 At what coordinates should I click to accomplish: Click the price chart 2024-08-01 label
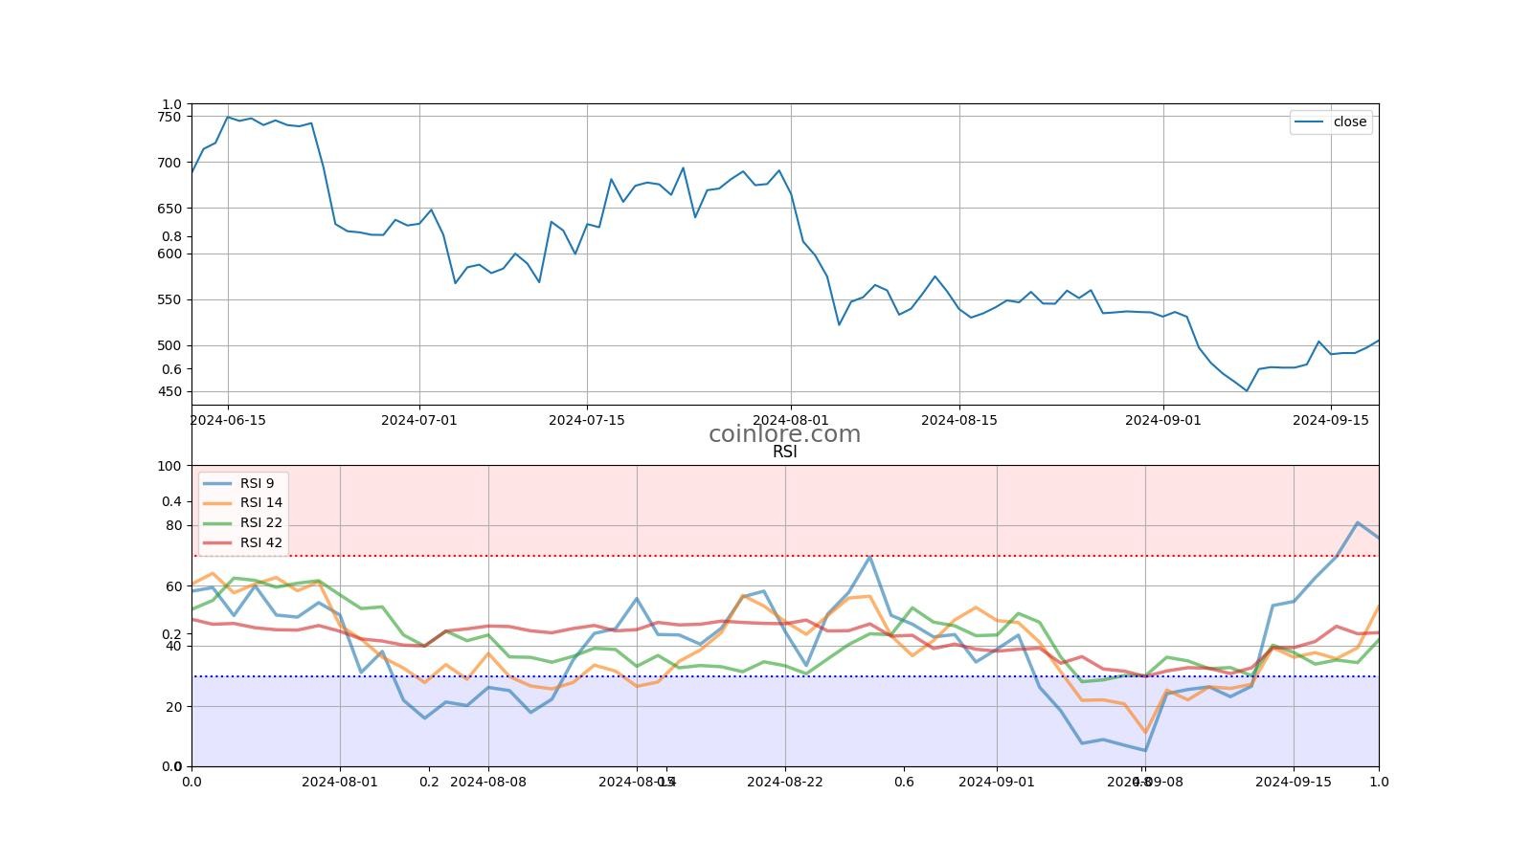point(790,420)
